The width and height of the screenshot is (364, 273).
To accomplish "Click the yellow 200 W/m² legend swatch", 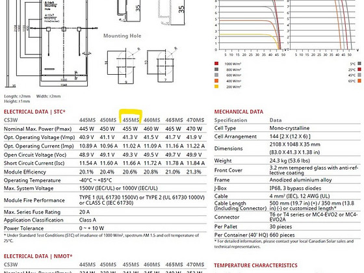I will (216, 86).
